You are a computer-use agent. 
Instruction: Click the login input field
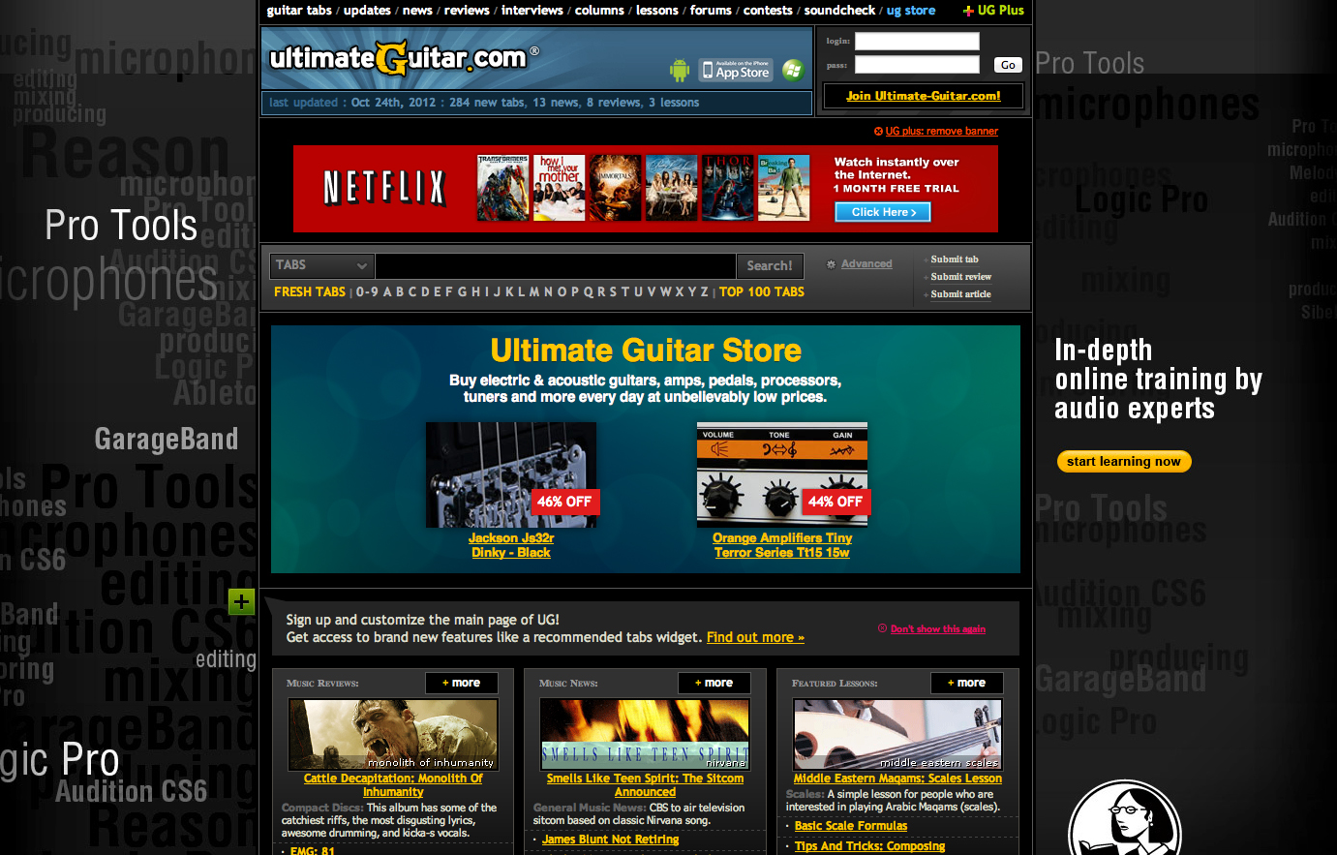pos(917,41)
